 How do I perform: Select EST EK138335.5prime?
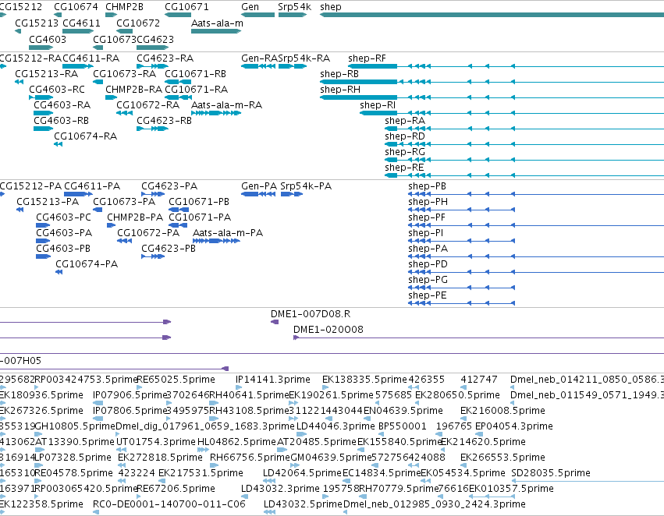[364, 380]
